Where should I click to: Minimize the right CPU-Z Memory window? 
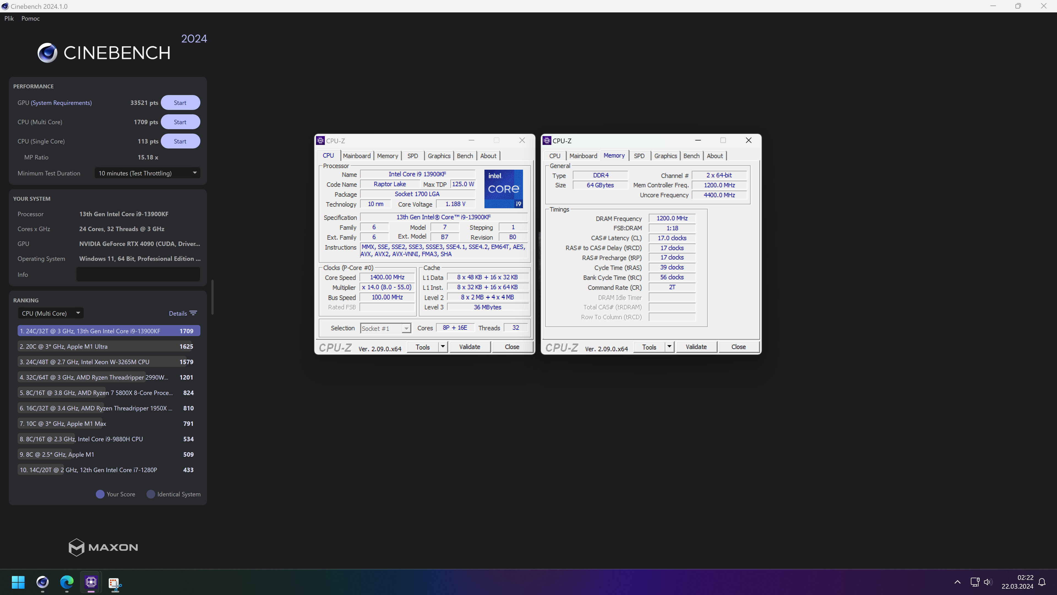click(698, 140)
